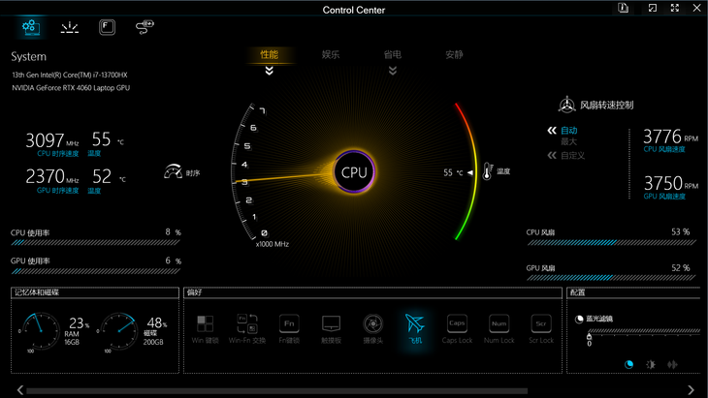This screenshot has width=708, height=398.
Task: Click the GPU 风扇 progress bar
Action: [611, 278]
